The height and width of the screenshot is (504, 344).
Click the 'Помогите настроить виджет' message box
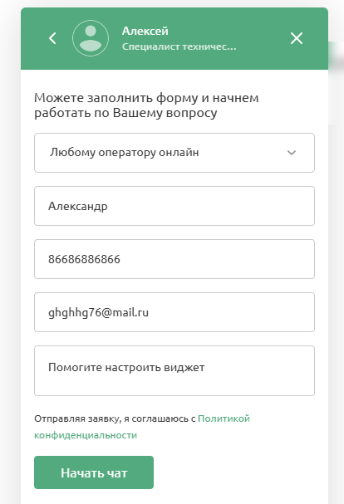[x=174, y=370]
